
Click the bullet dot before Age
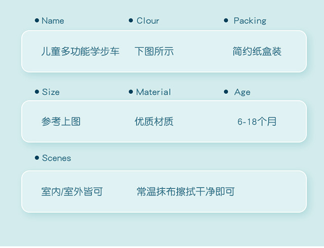tap(226, 92)
